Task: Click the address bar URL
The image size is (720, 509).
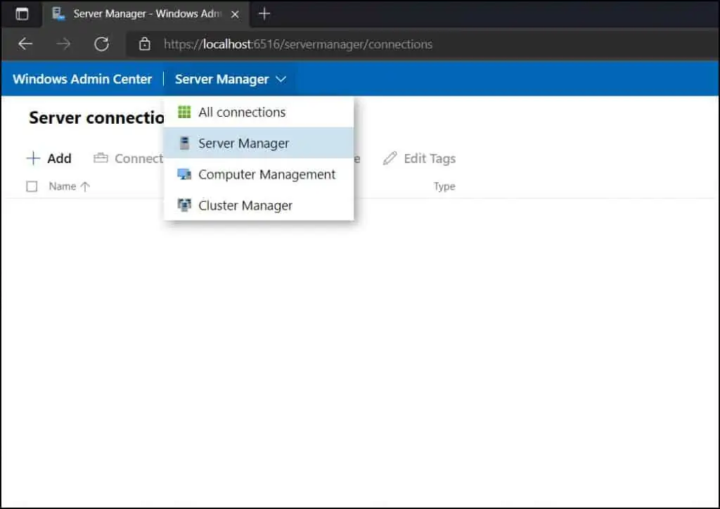Action: click(x=298, y=44)
